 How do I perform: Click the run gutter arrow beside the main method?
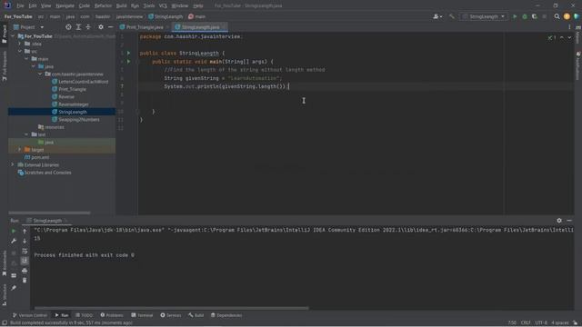pyautogui.click(x=129, y=62)
